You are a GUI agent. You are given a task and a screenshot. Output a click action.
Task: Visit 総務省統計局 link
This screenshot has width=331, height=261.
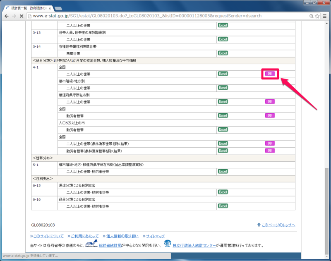tap(110, 245)
